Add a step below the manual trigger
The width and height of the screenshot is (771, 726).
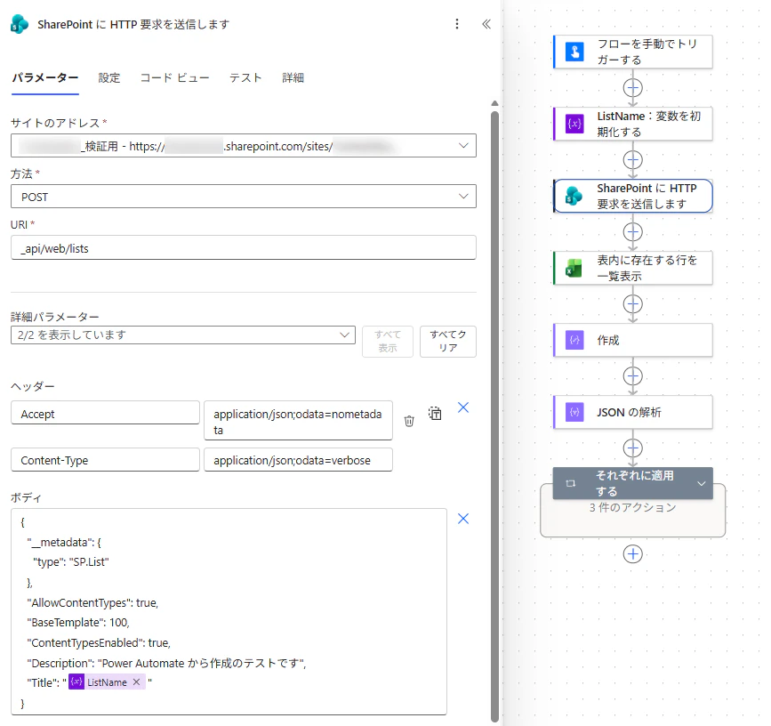[633, 88]
